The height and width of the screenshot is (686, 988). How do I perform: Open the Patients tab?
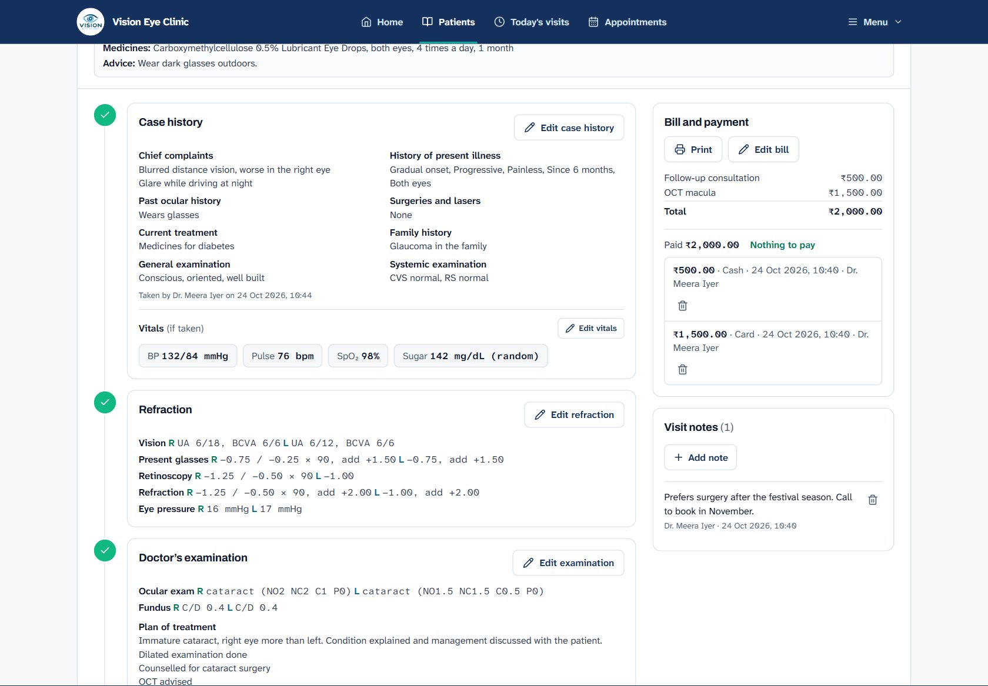(x=448, y=22)
